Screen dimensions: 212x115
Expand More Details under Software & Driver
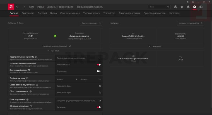click(x=55, y=51)
